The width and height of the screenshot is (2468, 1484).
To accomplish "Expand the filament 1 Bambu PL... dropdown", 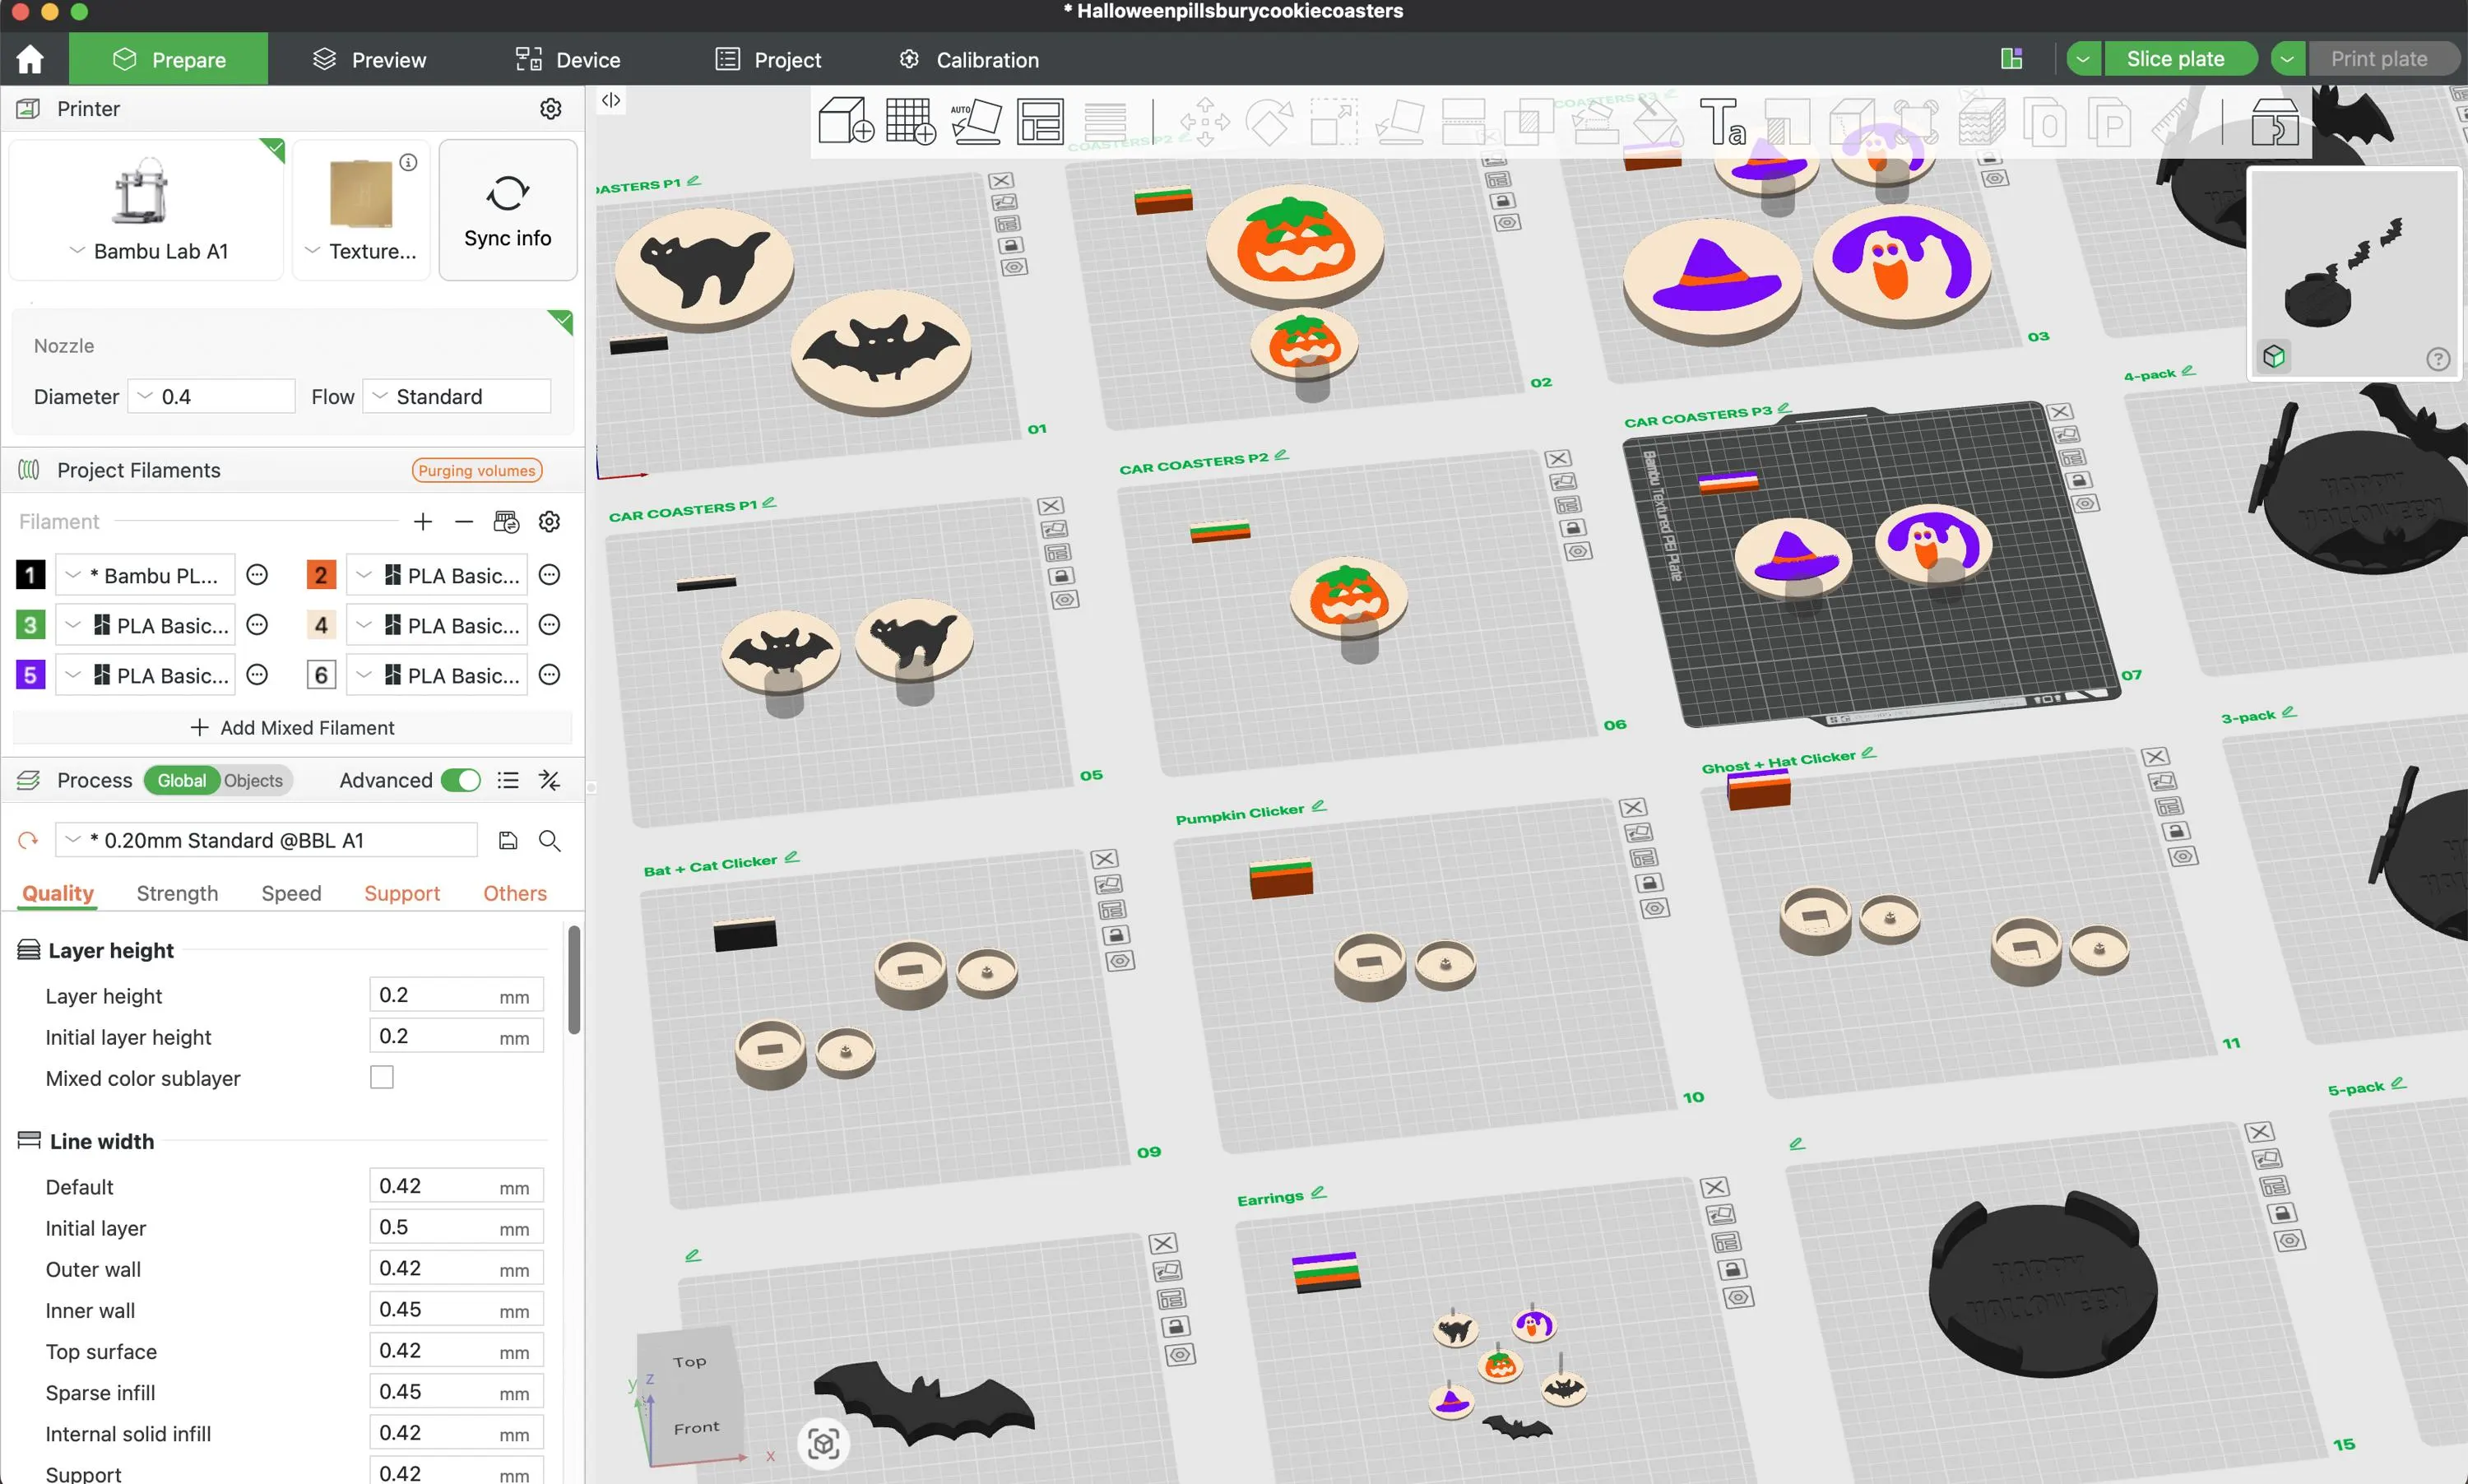I will [x=145, y=575].
